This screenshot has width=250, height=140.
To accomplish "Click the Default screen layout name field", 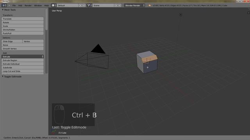I will 68,5.
